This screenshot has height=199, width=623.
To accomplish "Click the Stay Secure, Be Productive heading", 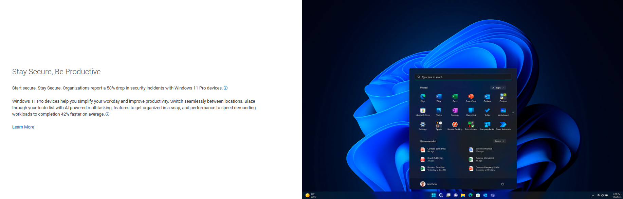I will point(56,72).
